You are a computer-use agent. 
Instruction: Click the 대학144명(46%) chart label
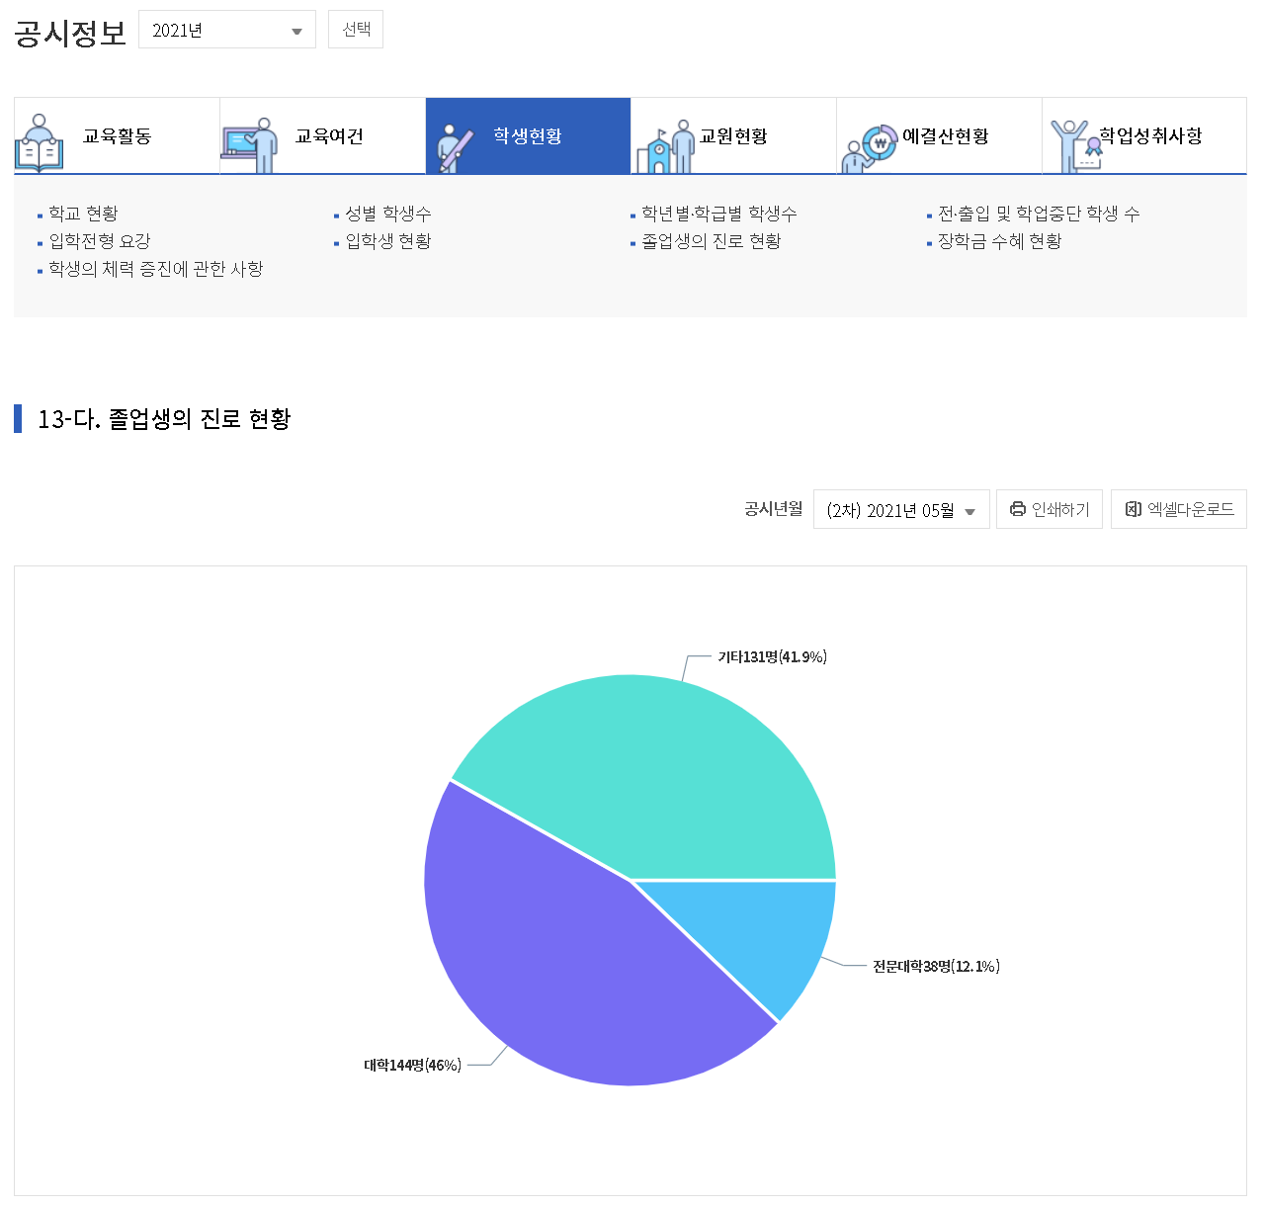tap(413, 1066)
